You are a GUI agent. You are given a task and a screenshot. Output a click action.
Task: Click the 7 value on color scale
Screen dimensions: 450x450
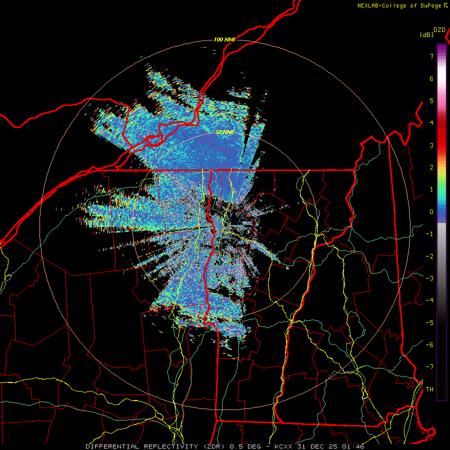tap(431, 56)
